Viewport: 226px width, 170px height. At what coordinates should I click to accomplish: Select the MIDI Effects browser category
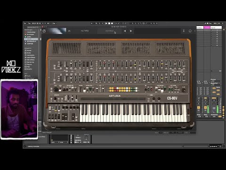(30, 60)
